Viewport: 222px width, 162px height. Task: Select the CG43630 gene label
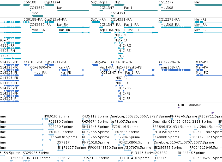coord(37,8)
